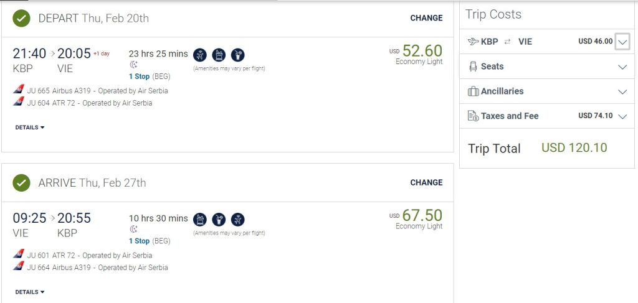Click the seat icon in Trip Costs
The image size is (638, 303).
click(x=473, y=67)
